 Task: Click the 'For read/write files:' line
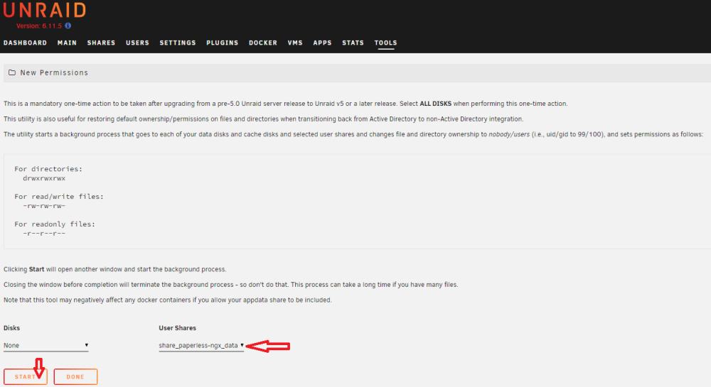coord(59,197)
